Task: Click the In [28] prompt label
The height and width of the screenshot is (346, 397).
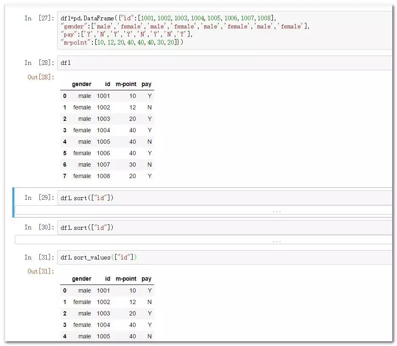Action: (x=39, y=63)
